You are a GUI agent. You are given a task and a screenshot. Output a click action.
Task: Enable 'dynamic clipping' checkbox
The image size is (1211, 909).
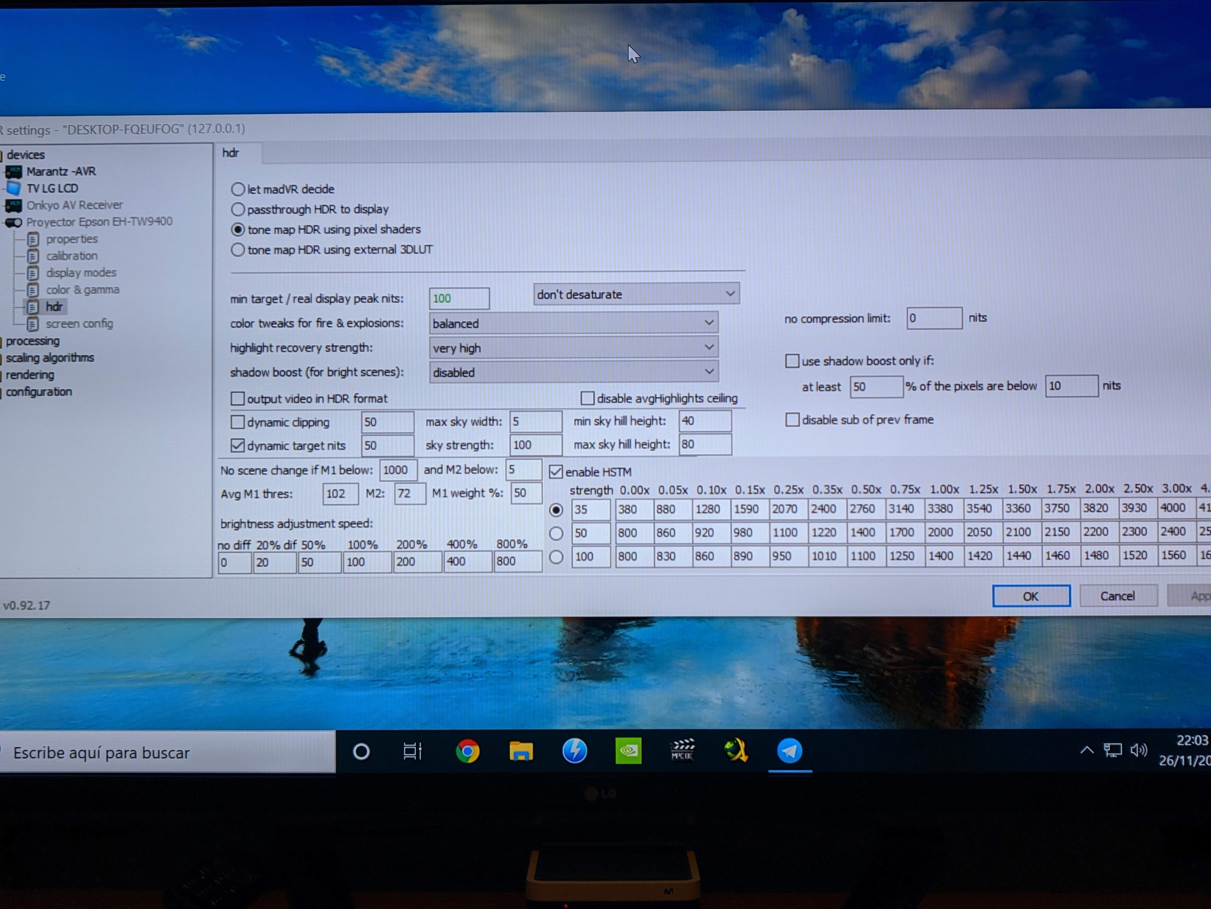click(x=238, y=422)
